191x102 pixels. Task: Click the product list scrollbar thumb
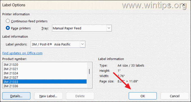coord(89,71)
